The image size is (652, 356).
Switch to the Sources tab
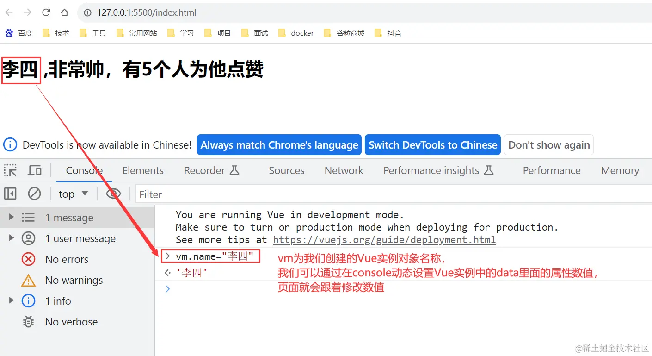[287, 170]
